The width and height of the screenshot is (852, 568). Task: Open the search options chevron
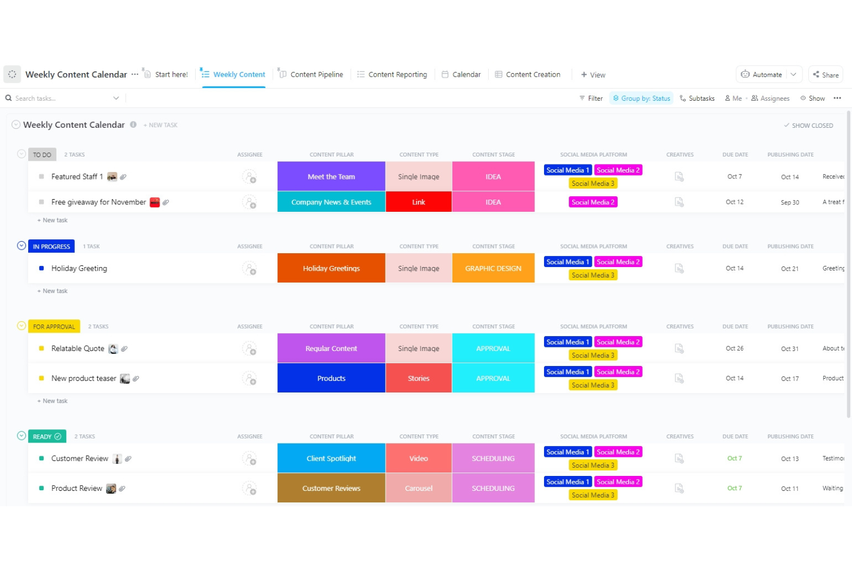click(x=116, y=98)
